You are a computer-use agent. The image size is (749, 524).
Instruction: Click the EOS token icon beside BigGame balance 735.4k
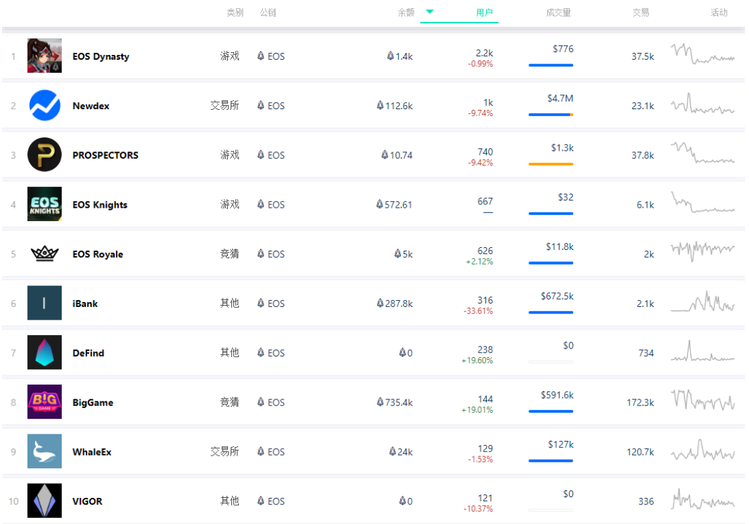pos(380,402)
